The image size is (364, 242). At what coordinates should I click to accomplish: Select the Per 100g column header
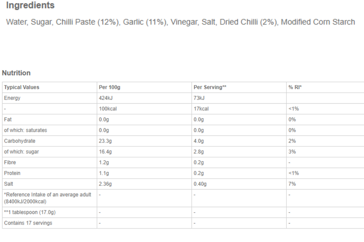click(109, 87)
